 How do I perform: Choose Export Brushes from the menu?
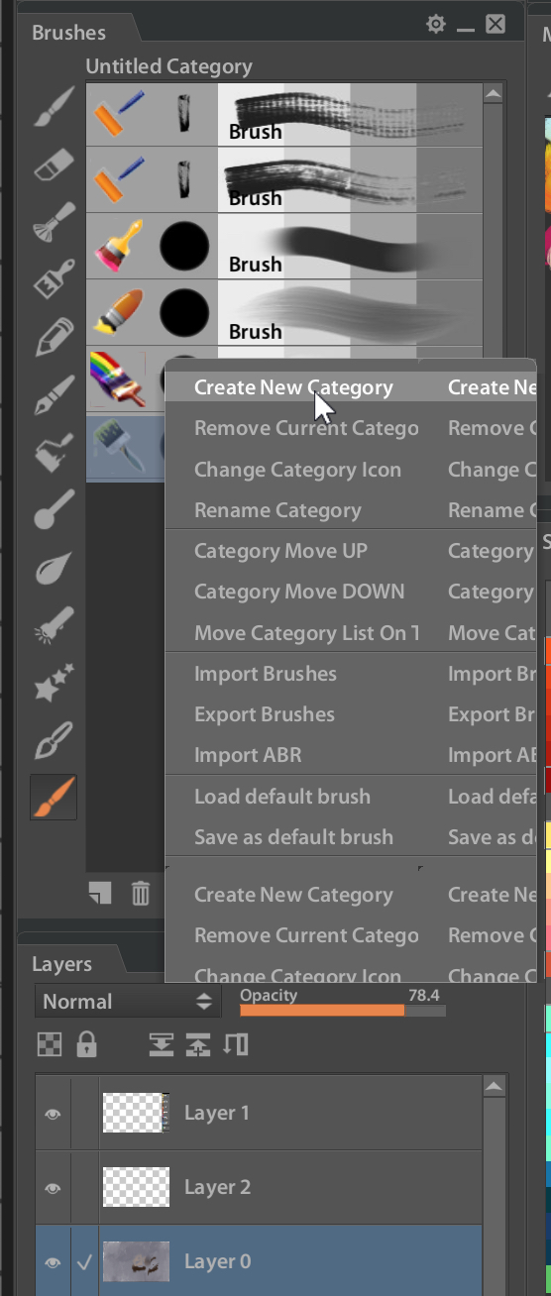265,714
